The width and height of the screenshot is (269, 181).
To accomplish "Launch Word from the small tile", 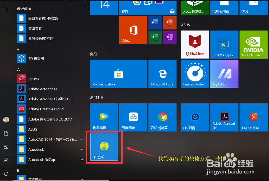I will point(155,23).
